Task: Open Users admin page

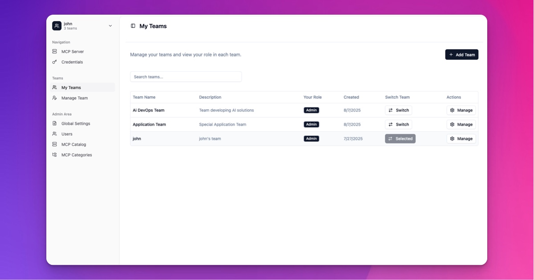Action: [x=82, y=134]
